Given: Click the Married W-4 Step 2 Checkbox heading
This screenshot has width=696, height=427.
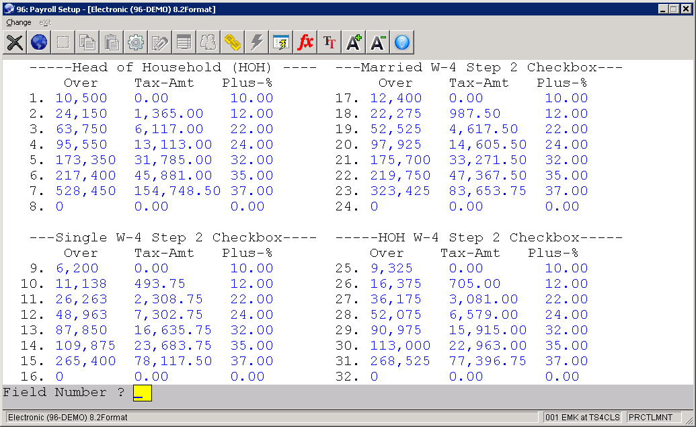Looking at the screenshot, I should (x=479, y=67).
